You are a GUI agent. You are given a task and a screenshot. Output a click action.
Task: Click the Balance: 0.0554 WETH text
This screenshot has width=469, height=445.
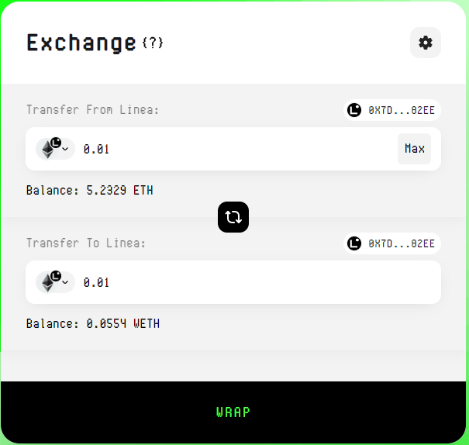tap(92, 323)
